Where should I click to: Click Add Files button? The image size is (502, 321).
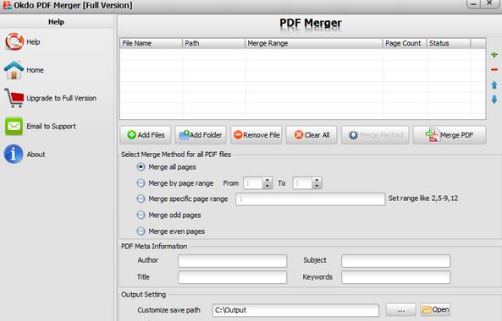(146, 135)
